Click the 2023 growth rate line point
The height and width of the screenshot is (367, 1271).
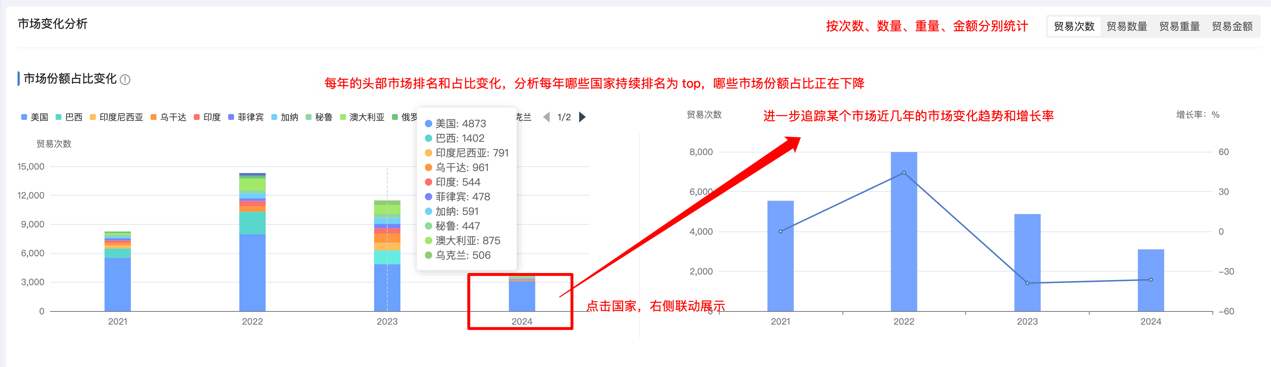coord(1027,283)
